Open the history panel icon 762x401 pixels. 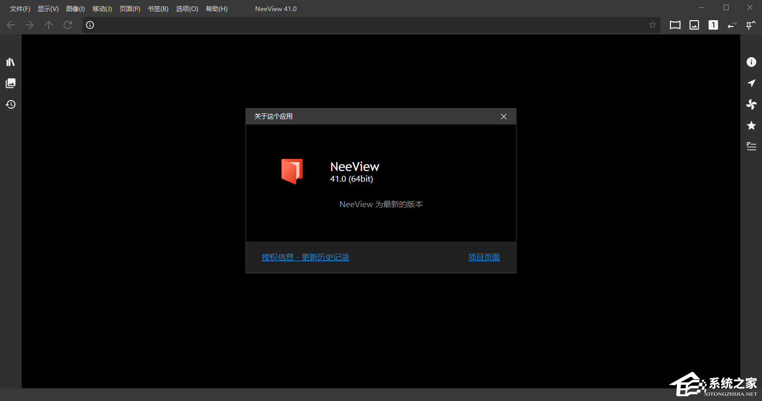coord(11,104)
